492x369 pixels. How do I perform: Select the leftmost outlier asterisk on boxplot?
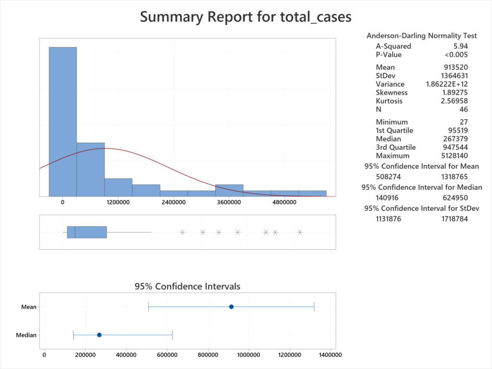182,232
